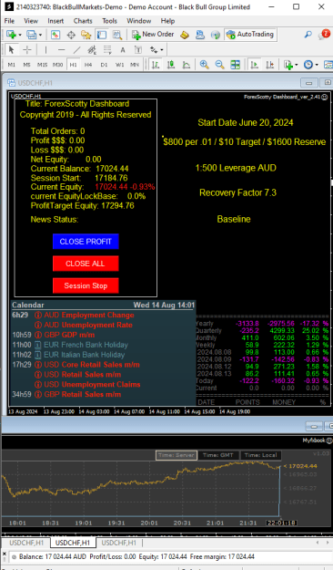Click the red Session Stop button
The image size is (333, 570).
(86, 285)
